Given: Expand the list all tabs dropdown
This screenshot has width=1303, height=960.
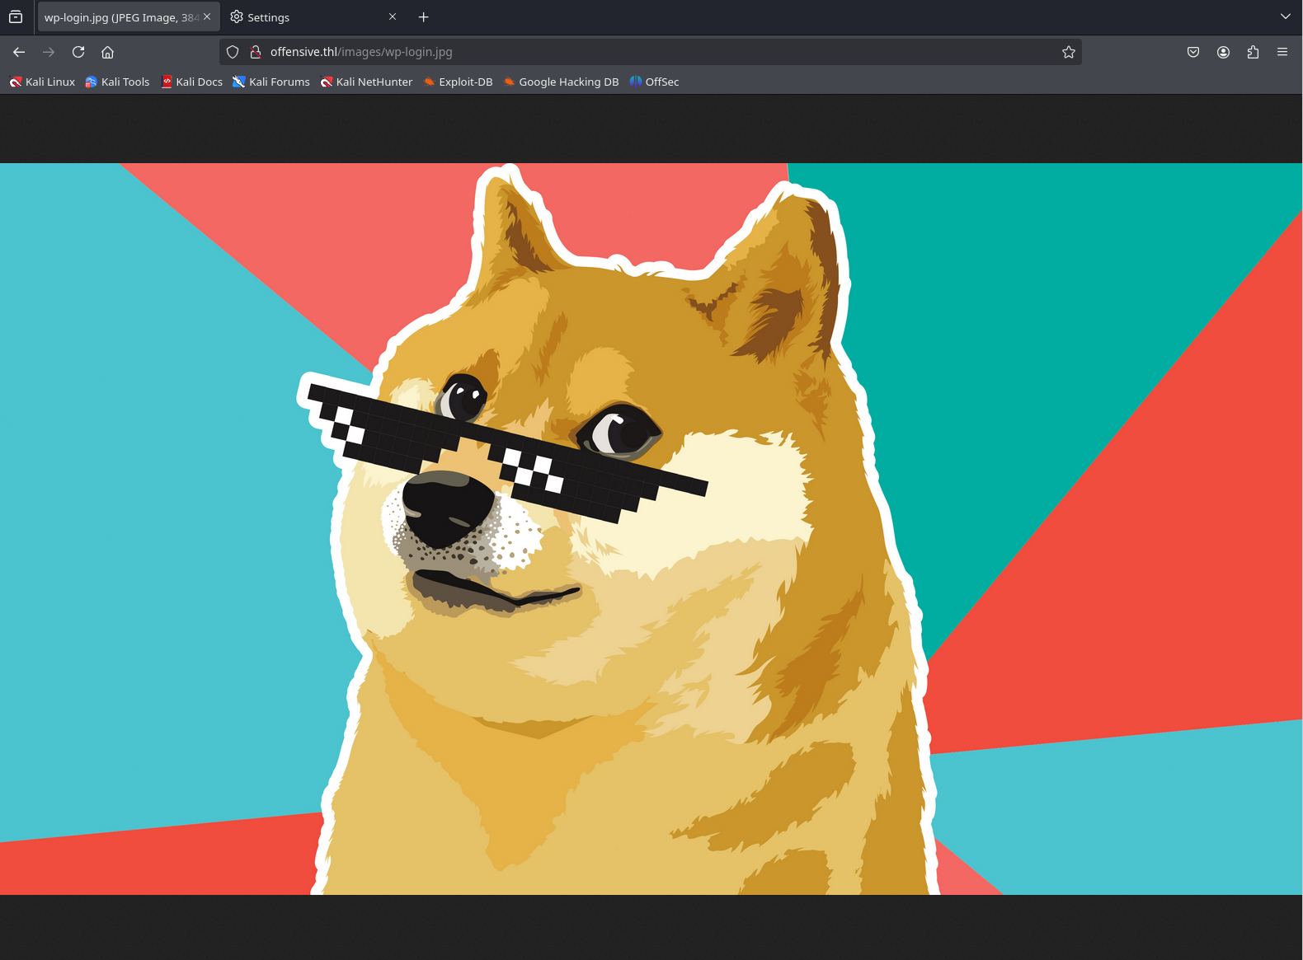Looking at the screenshot, I should (x=1285, y=16).
